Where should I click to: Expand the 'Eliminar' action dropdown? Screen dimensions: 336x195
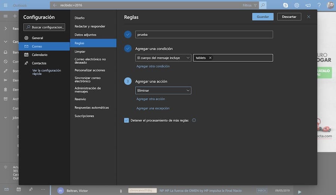point(163,90)
